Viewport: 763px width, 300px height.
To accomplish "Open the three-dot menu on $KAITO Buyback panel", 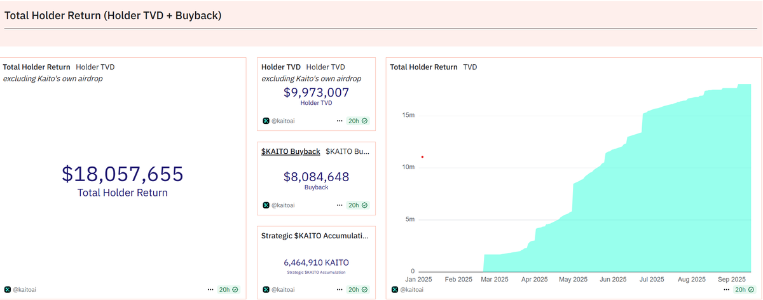I will click(340, 205).
